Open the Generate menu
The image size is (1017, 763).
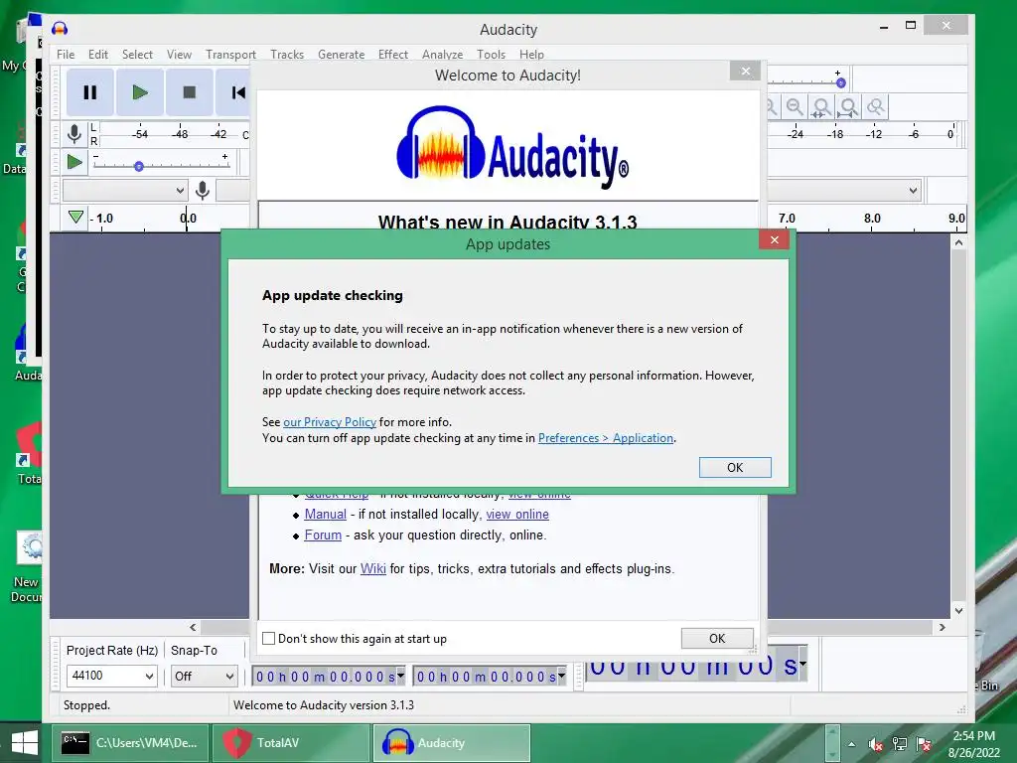(x=342, y=55)
